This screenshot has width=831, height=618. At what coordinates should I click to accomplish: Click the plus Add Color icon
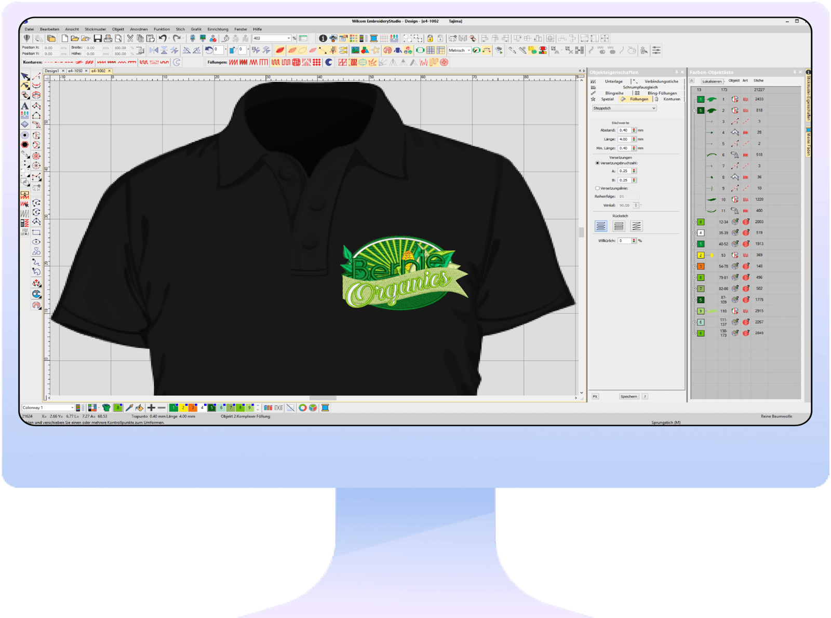(151, 408)
